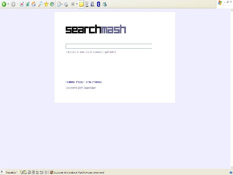Open the Features link
Screen dimensions: 233x175
click(x=70, y=82)
